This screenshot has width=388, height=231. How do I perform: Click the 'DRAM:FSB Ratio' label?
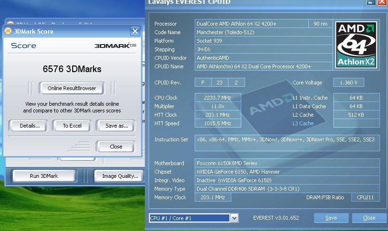(325, 197)
